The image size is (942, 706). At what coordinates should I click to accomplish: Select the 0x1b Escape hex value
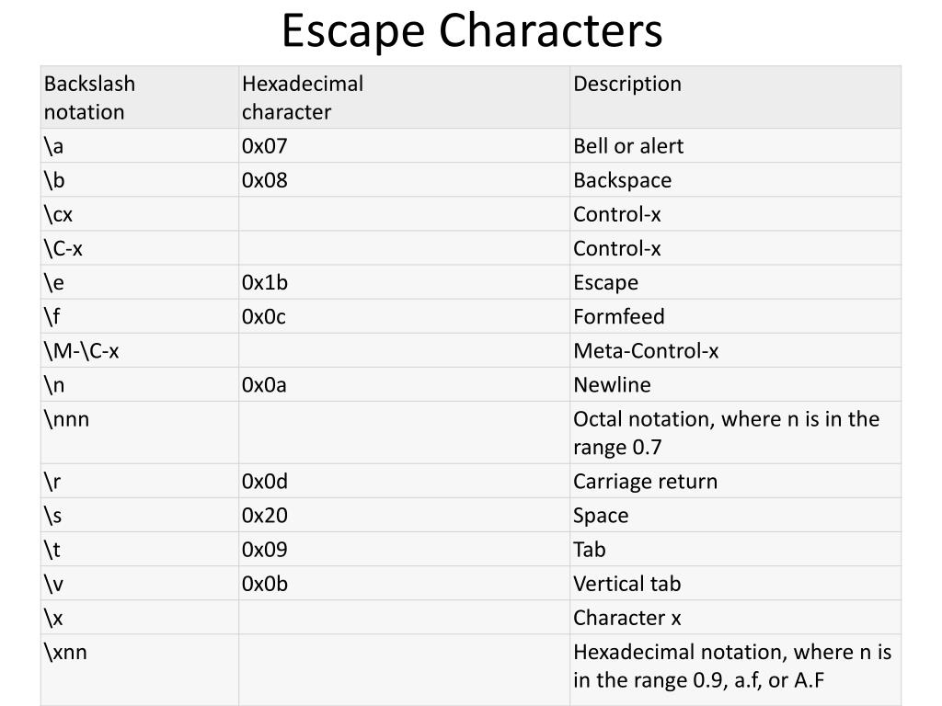tap(264, 282)
